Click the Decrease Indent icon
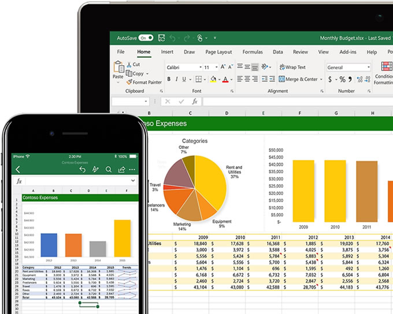This screenshot has height=314, width=393. pos(265,79)
